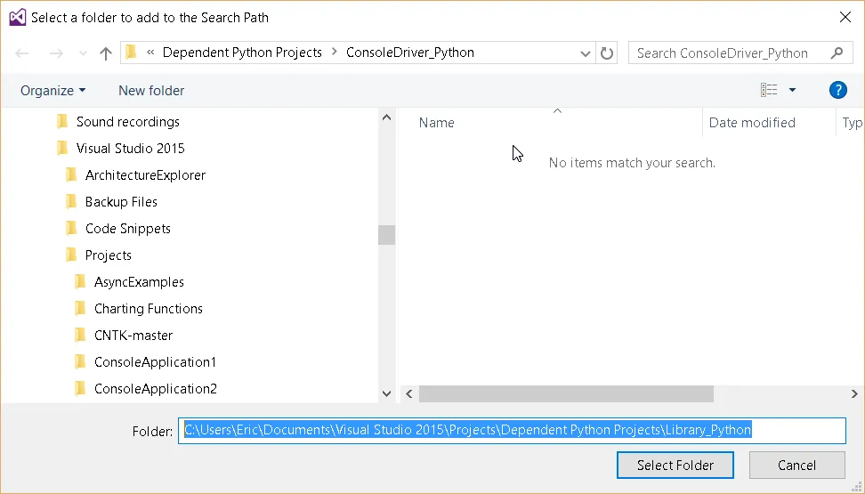The height and width of the screenshot is (494, 865).
Task: Sort by the Name column header
Action: [436, 123]
